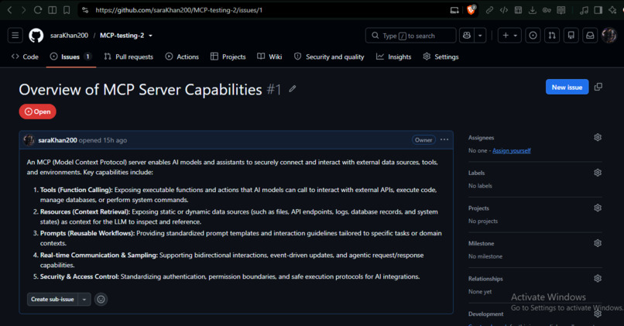Copy issue link with icon beside New issue

[598, 87]
